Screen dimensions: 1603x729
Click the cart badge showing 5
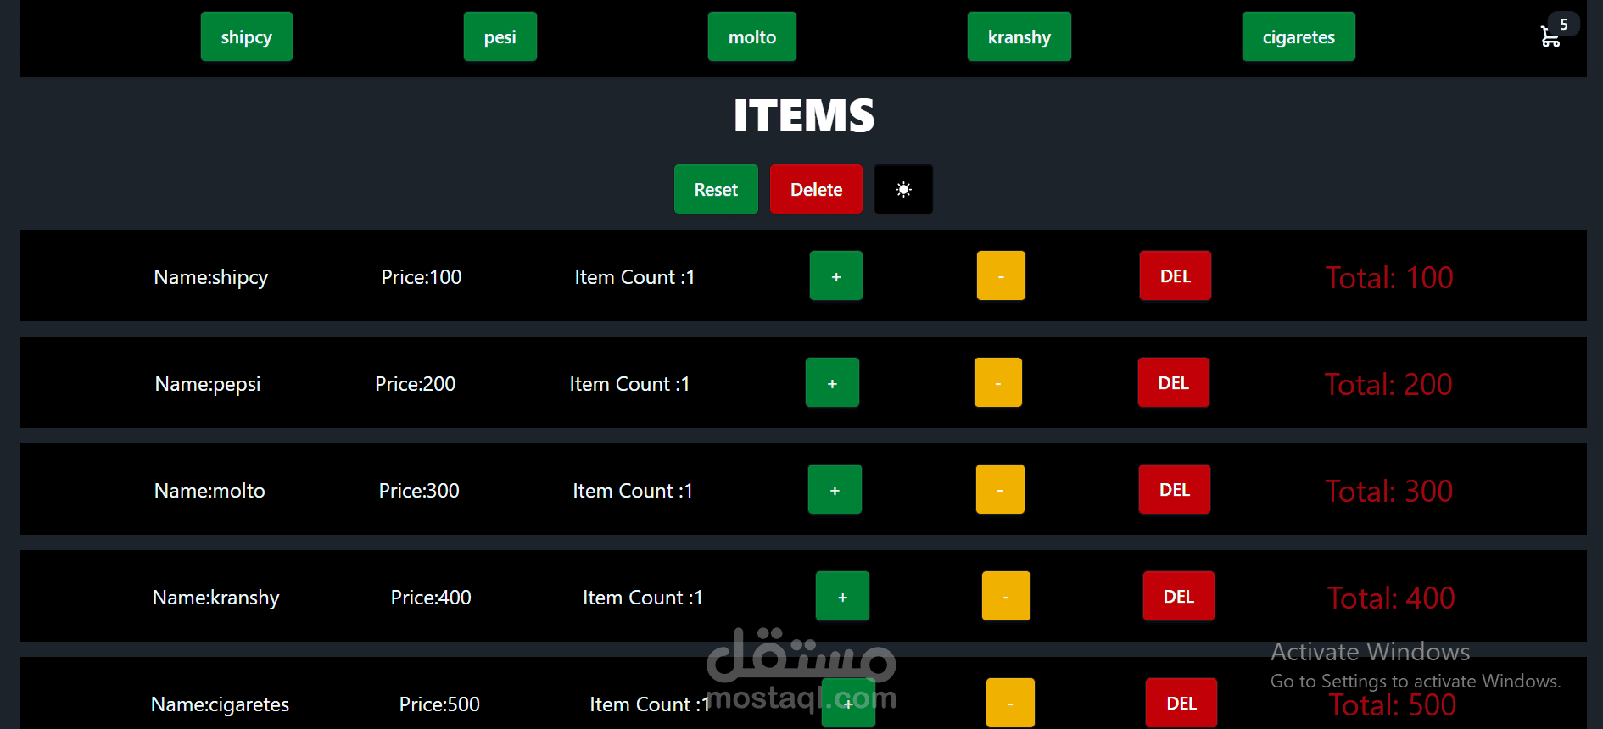(x=1563, y=24)
